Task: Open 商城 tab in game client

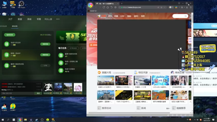Action: [29, 19]
